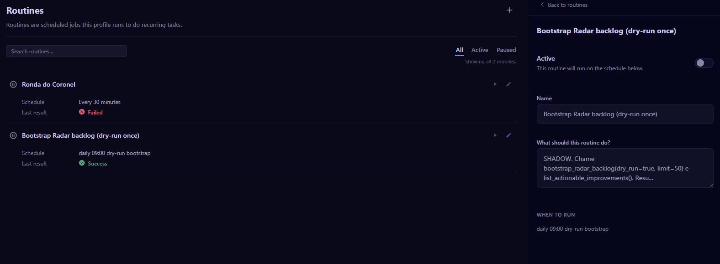Image resolution: width=720 pixels, height=264 pixels.
Task: Open the Ronda do Coronel routine title
Action: (48, 84)
